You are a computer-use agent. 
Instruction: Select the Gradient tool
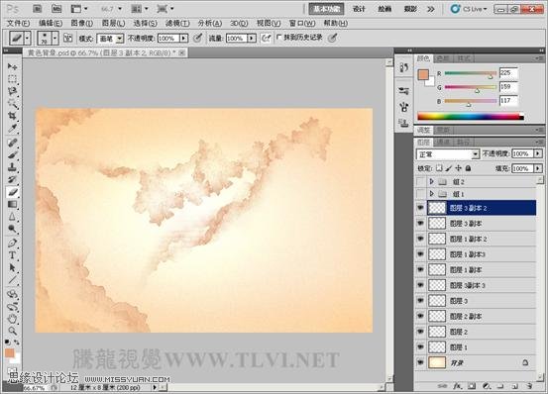click(x=13, y=204)
